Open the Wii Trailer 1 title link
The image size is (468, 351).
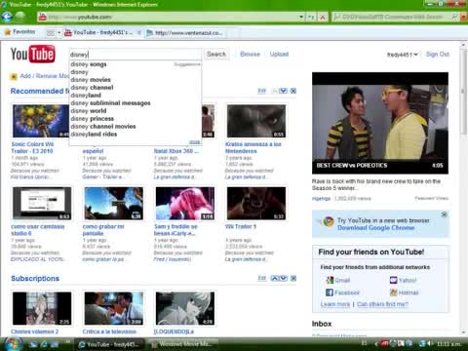pos(241,226)
